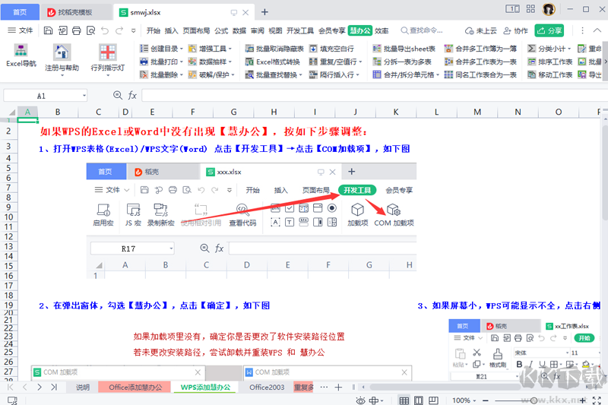Choose 合并多工作表为一表 tool
The height and width of the screenshot is (405, 608).
(x=481, y=62)
